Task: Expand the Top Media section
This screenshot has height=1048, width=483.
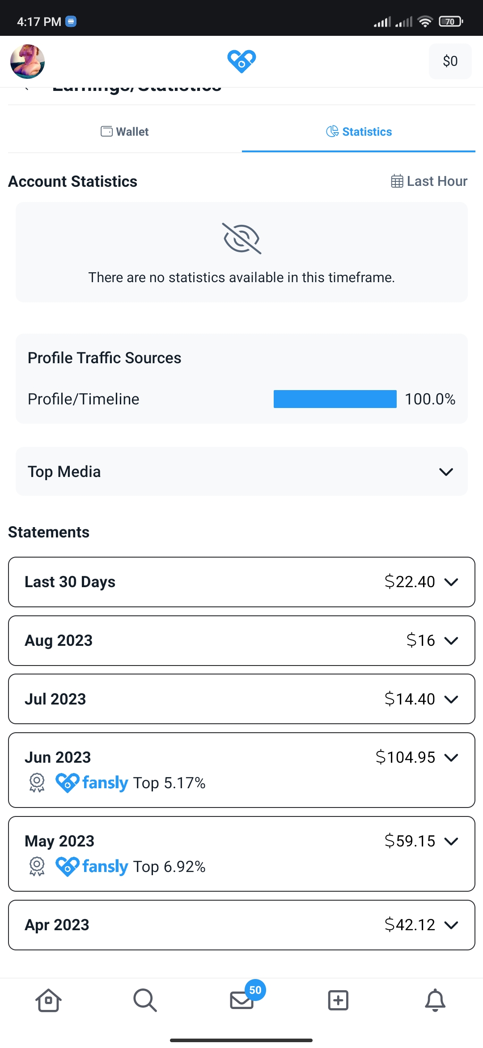Action: pyautogui.click(x=241, y=472)
